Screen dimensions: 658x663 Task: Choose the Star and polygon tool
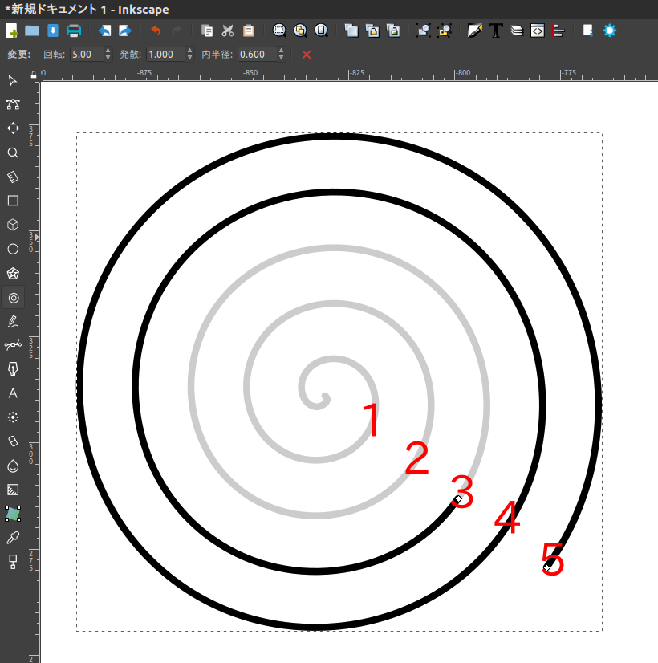tap(13, 274)
